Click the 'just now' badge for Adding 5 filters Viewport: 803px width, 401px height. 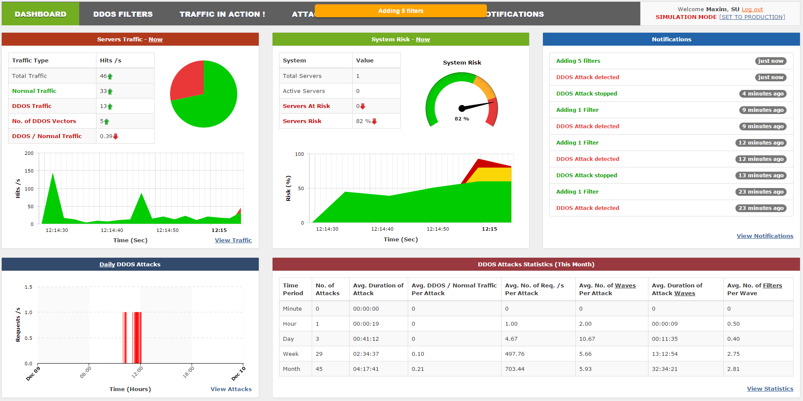click(x=770, y=61)
